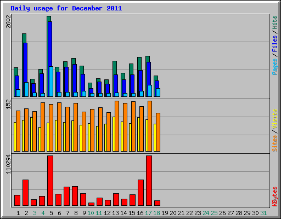Click the 'Files' legend label
The width and height of the screenshot is (281, 219).
[275, 44]
